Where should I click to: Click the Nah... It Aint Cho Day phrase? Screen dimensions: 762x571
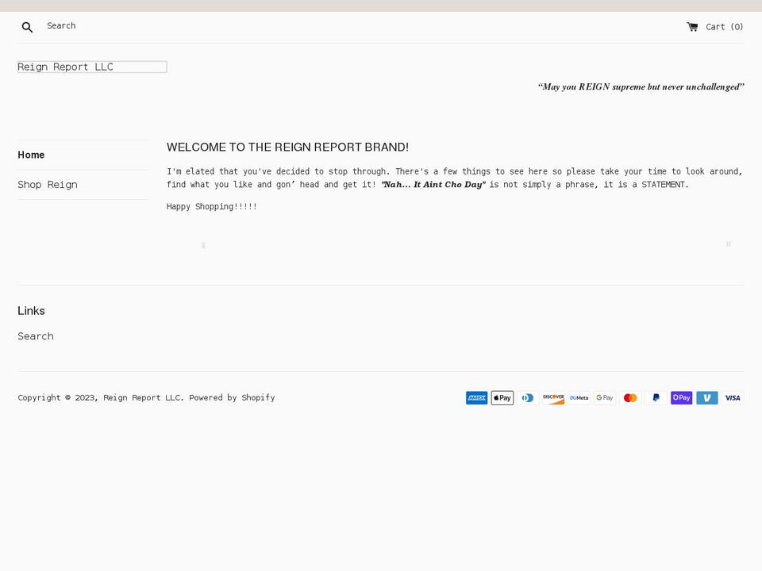[433, 185]
